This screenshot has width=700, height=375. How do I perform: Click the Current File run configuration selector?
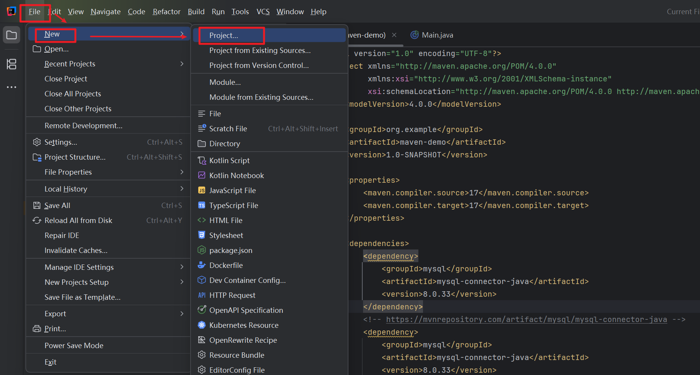coord(683,12)
